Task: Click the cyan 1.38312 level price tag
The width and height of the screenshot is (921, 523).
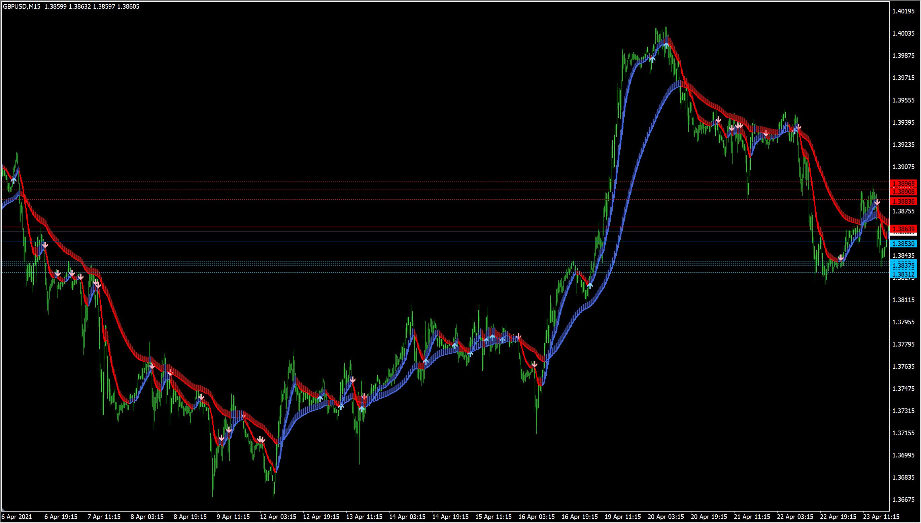Action: 903,274
